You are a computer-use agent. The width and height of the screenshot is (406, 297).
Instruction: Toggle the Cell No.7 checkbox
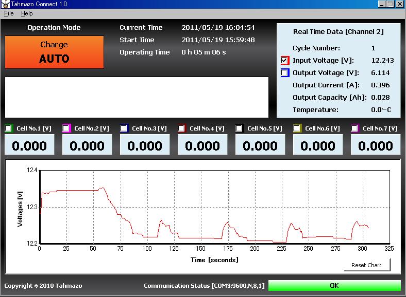355,128
